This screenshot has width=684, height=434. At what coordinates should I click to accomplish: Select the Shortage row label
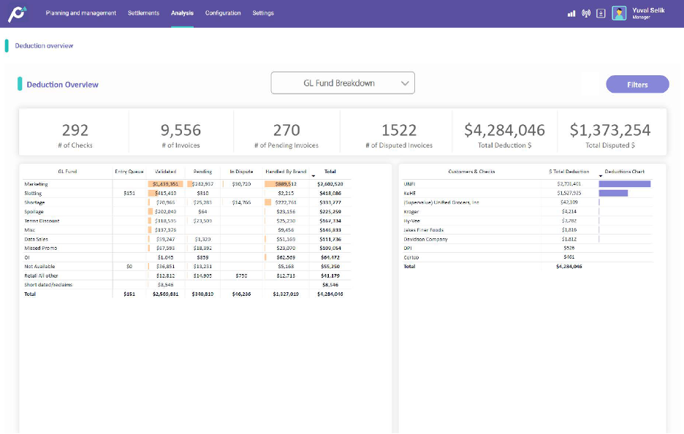pyautogui.click(x=34, y=202)
